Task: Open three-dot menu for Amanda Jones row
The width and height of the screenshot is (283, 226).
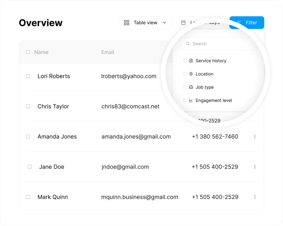Action: point(255,137)
